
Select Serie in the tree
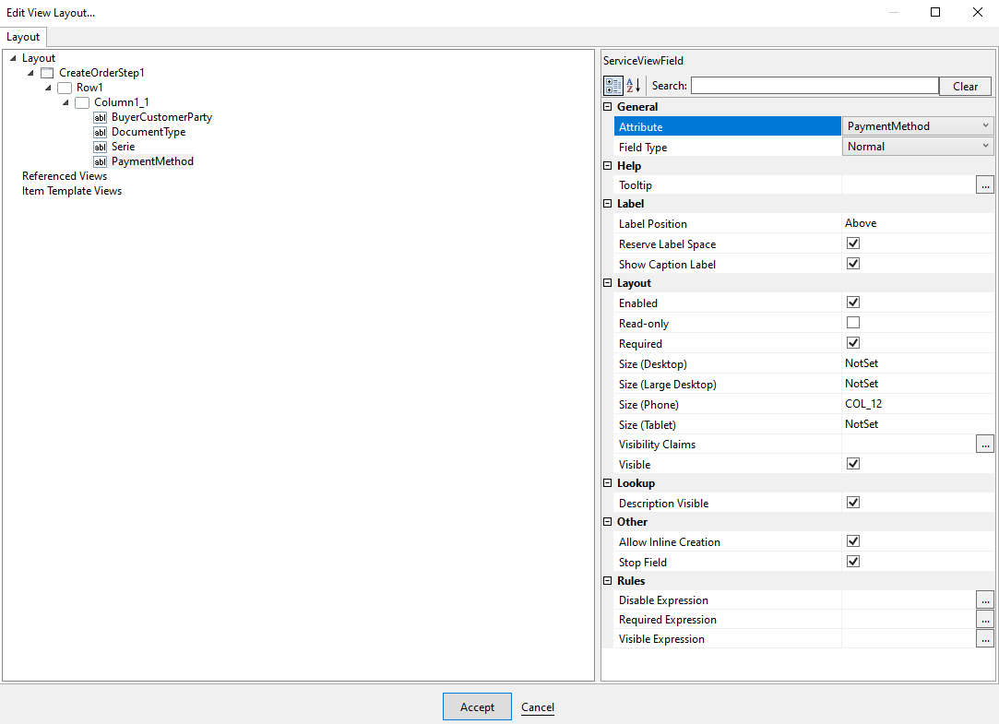pyautogui.click(x=123, y=147)
